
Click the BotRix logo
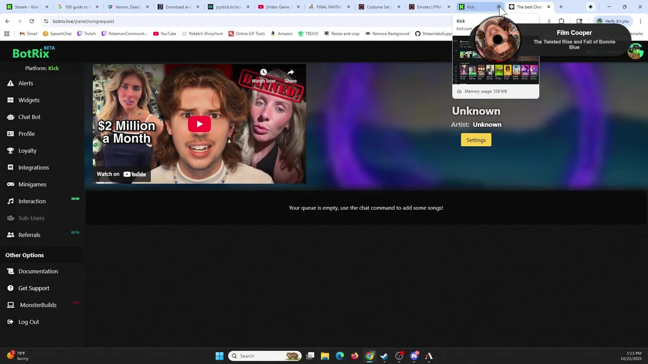point(33,53)
